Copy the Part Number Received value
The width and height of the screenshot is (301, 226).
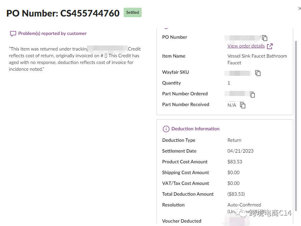pyautogui.click(x=243, y=105)
